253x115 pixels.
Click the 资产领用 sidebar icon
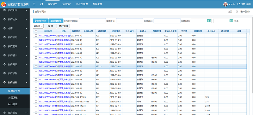tap(4, 37)
